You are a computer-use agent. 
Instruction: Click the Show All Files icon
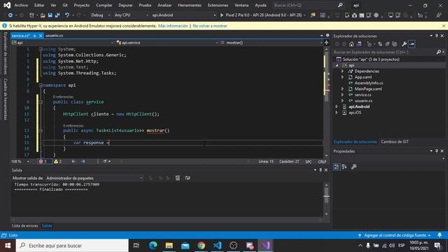pyautogui.click(x=395, y=44)
